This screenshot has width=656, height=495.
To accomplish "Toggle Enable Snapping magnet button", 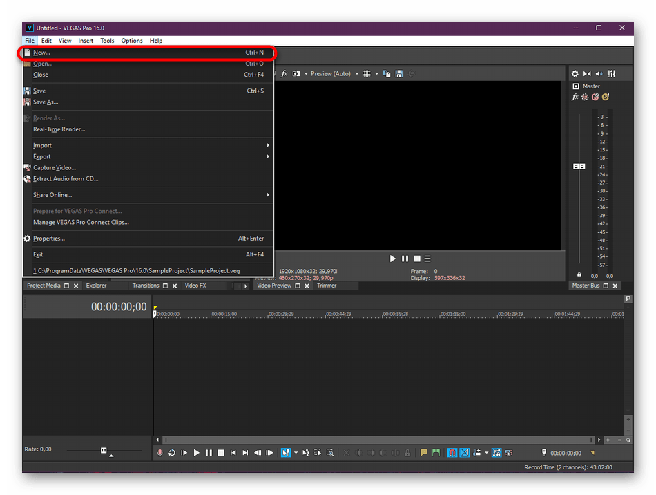I will 452,453.
